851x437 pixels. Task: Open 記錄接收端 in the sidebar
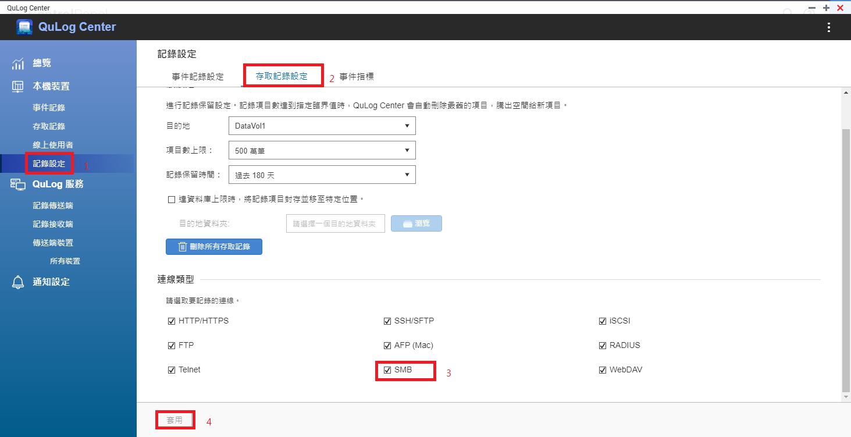pyautogui.click(x=53, y=224)
